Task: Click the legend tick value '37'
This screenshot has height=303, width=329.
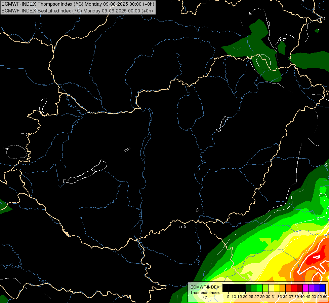Action: [291, 297]
